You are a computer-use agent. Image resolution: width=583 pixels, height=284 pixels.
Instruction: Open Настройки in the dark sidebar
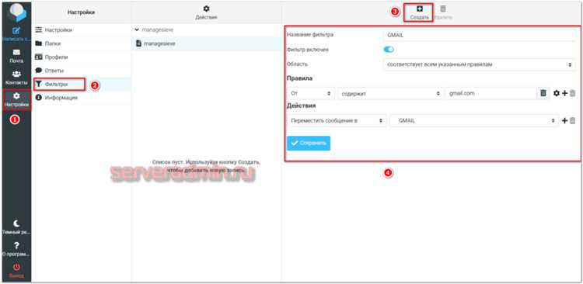[16, 100]
